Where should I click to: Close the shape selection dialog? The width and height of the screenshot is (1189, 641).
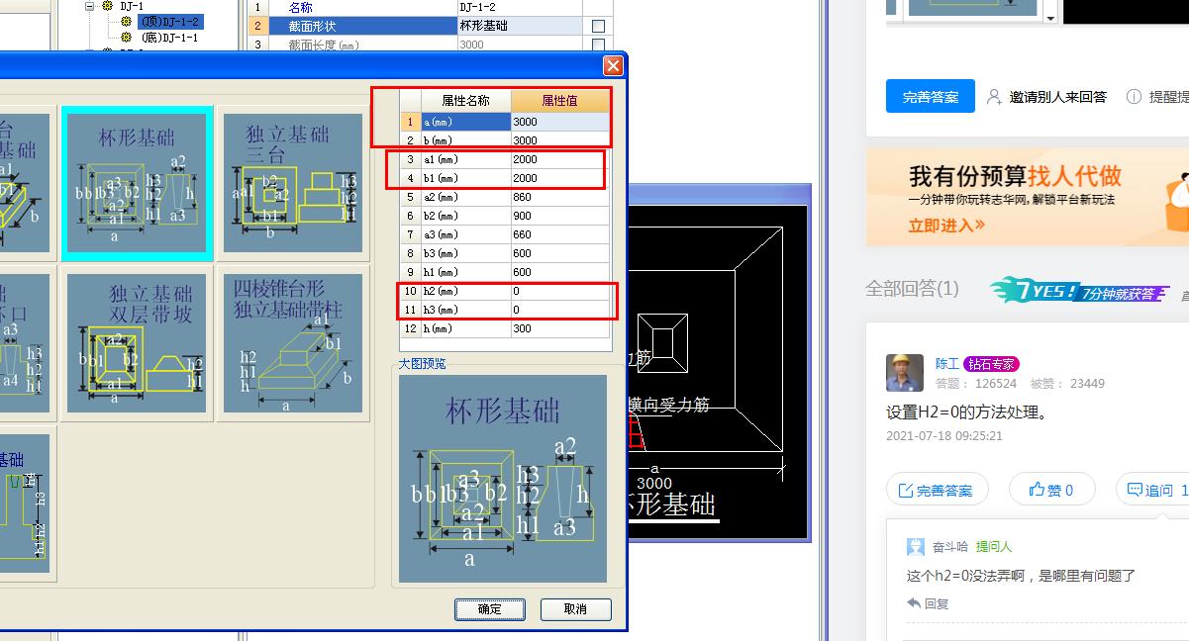click(613, 66)
